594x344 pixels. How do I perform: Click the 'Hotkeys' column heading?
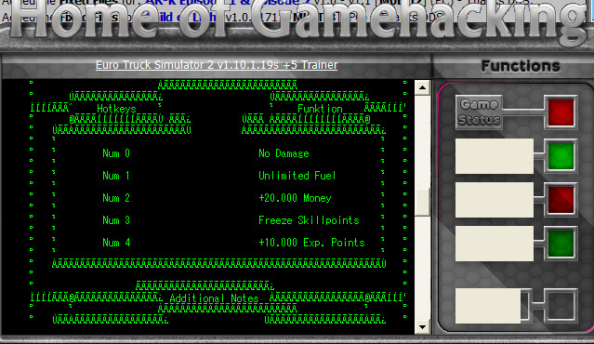(116, 109)
